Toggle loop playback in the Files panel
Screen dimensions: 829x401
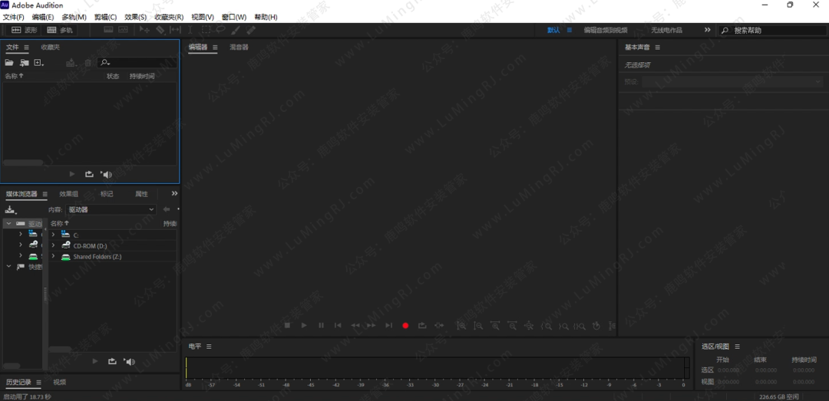89,174
